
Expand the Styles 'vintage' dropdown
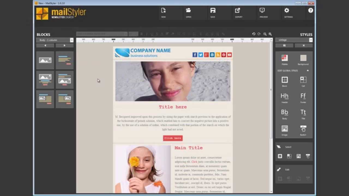pyautogui.click(x=294, y=40)
